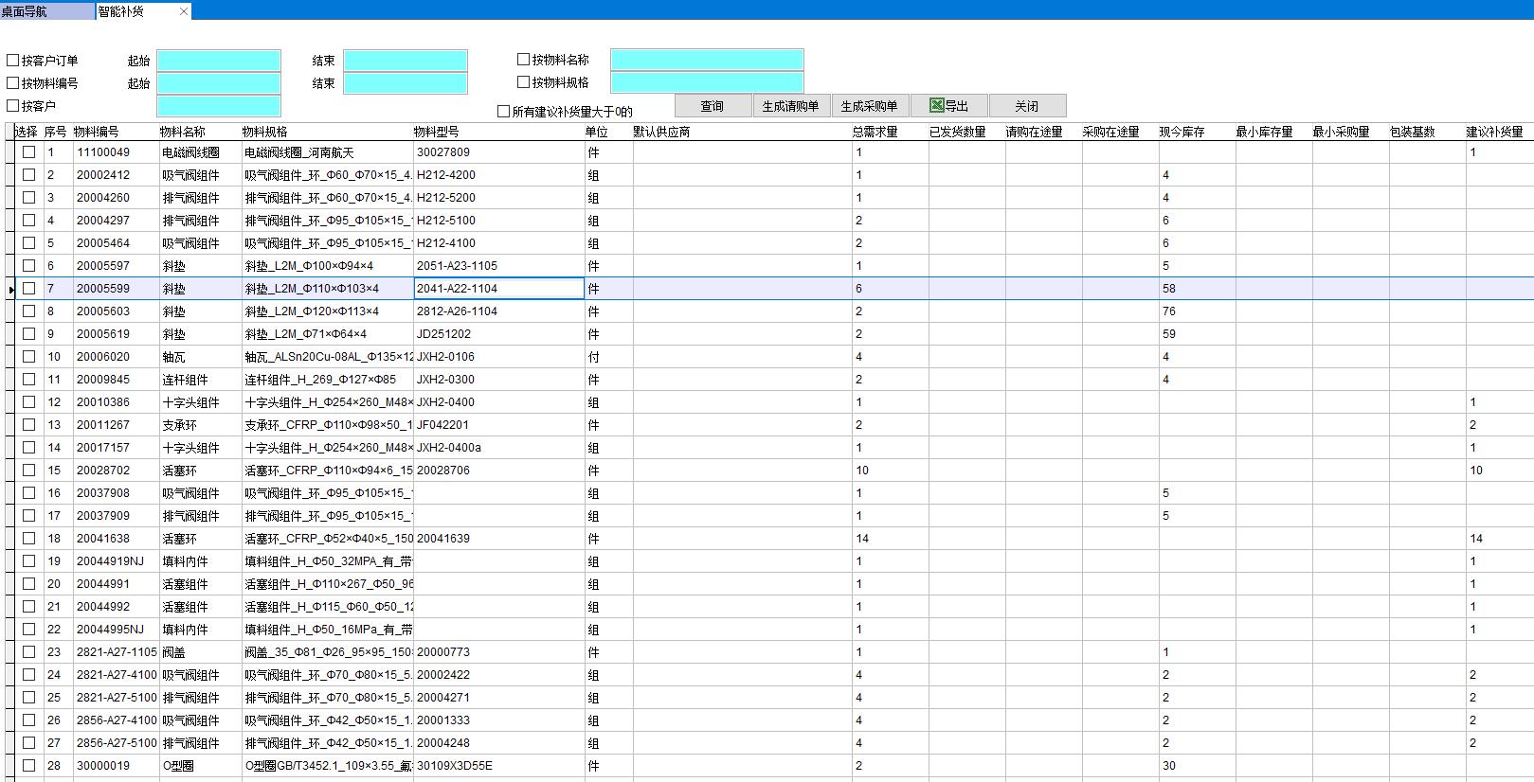The height and width of the screenshot is (782, 1534).
Task: Click the 物料编号 column header
Action: point(97,133)
